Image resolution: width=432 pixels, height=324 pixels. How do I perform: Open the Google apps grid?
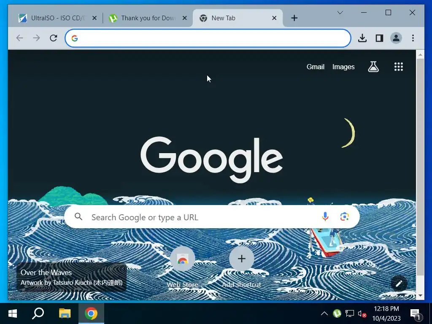(x=398, y=67)
